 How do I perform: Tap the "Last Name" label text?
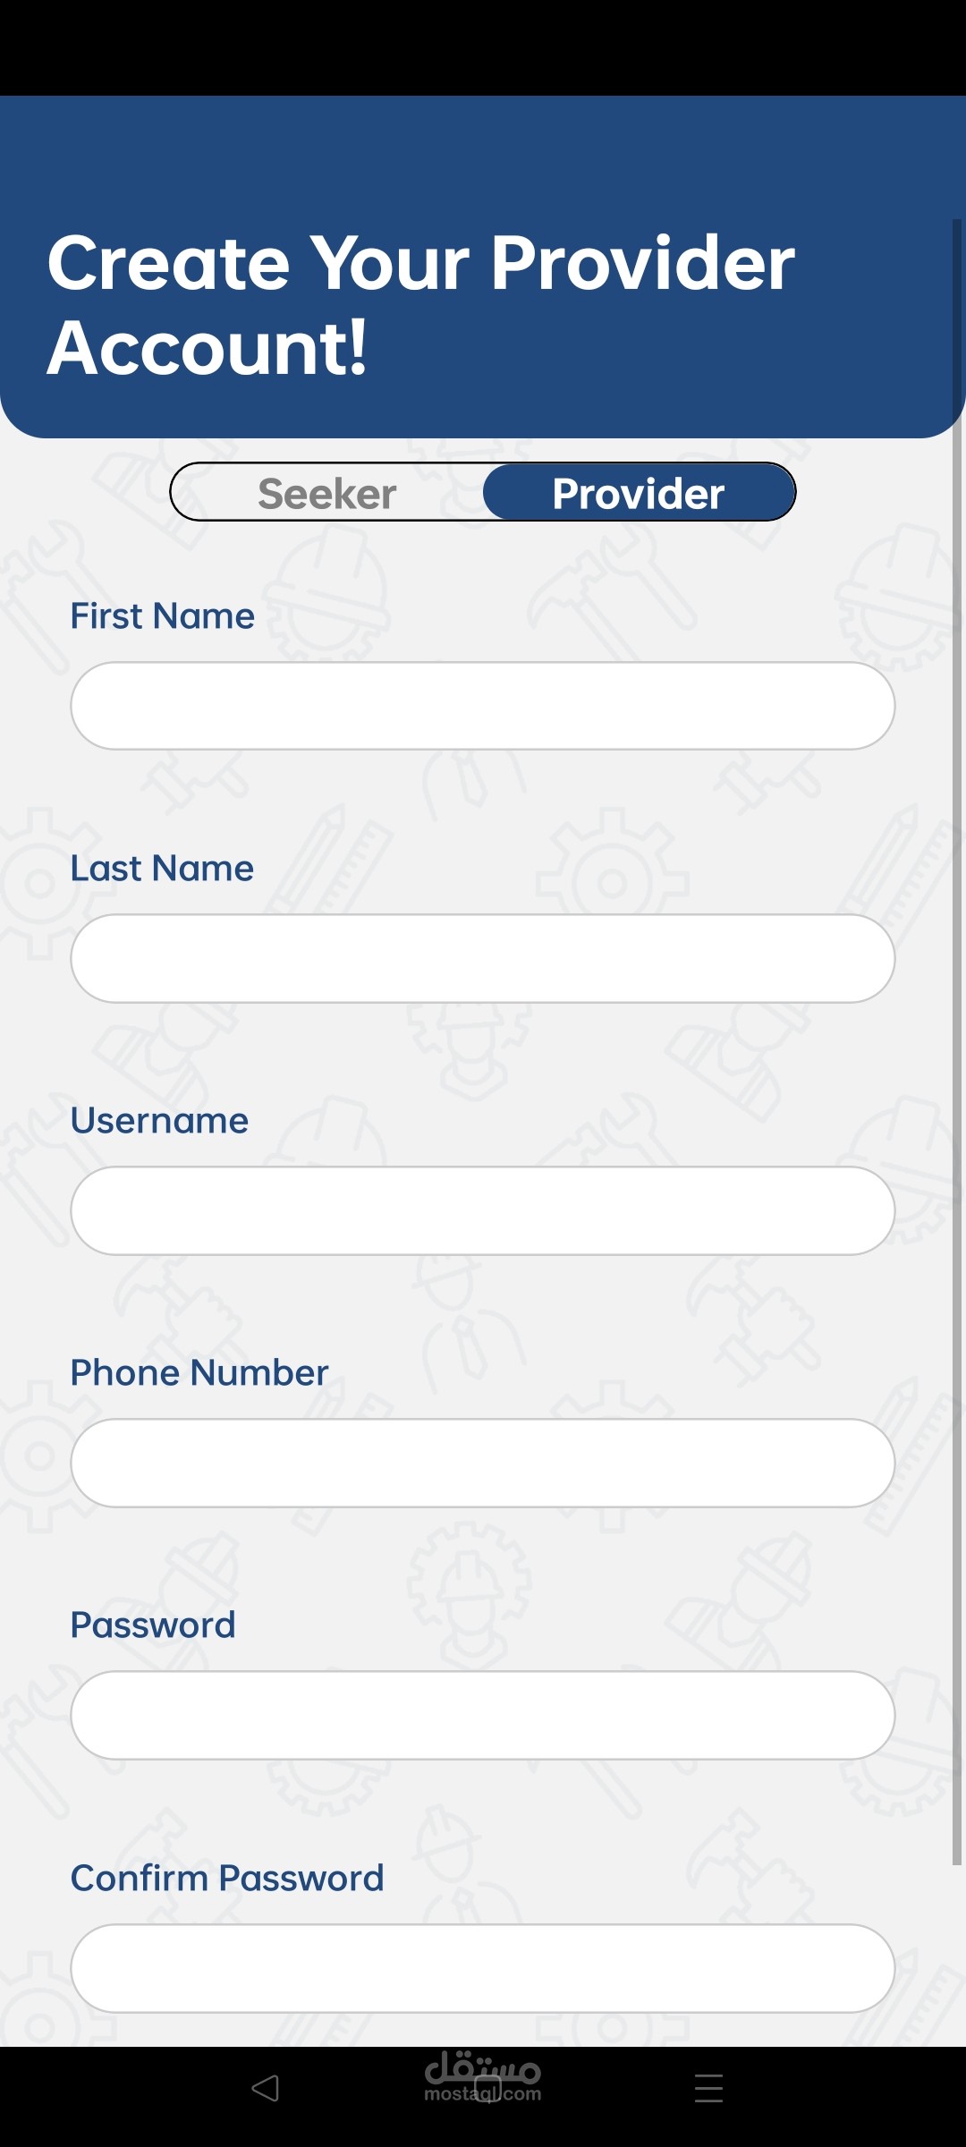162,869
